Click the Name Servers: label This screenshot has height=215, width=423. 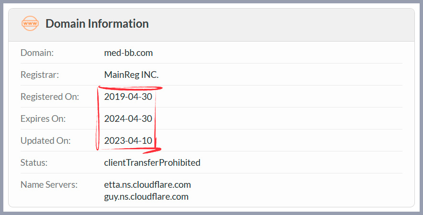pos(49,185)
